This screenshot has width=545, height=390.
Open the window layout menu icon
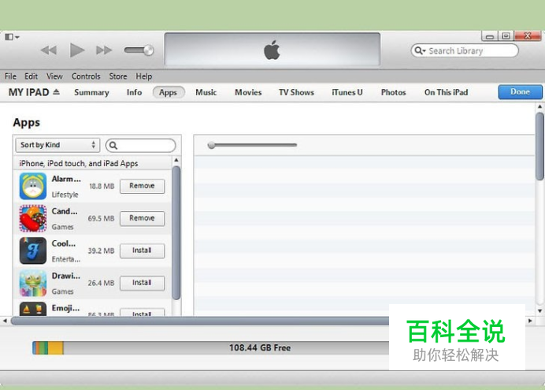click(12, 37)
